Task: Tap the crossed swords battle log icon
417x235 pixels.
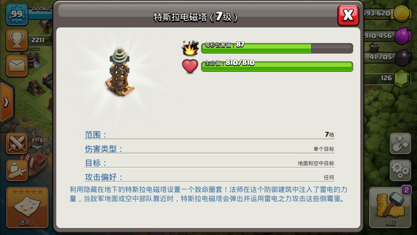Action: click(x=17, y=143)
